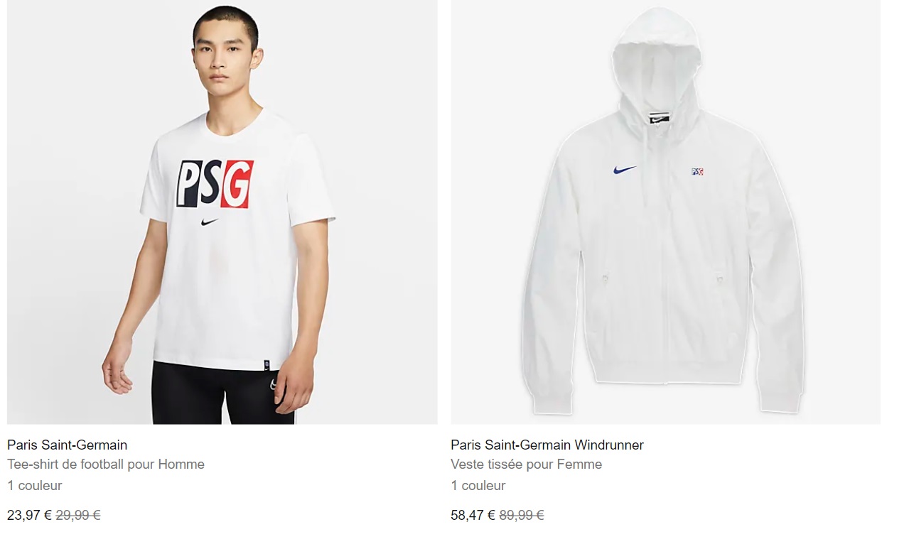Click "1 couleur" under the Windrunner jacket
909x549 pixels.
point(478,486)
